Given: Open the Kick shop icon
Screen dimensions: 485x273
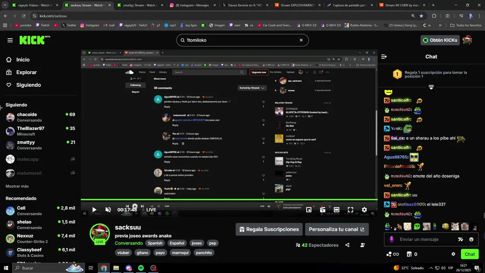Looking at the screenshot, I should pyautogui.click(x=409, y=254).
